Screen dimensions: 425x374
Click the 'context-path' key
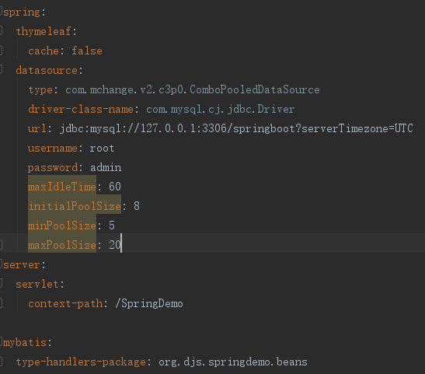(65, 304)
